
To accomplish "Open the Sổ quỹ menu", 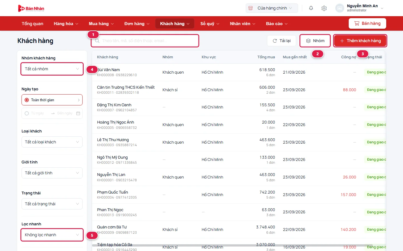I will coord(210,24).
